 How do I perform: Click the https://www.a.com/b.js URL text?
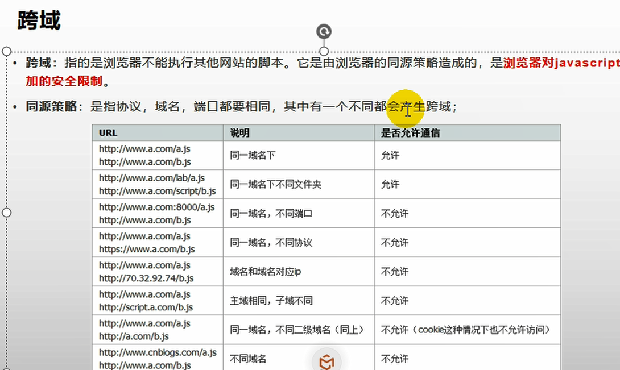tap(147, 249)
